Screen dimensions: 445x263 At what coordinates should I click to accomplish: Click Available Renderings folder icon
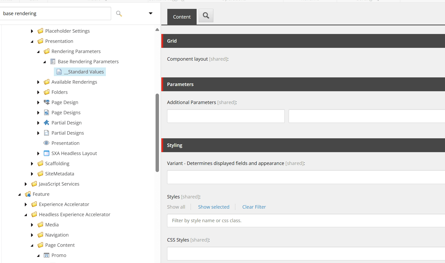tap(47, 82)
